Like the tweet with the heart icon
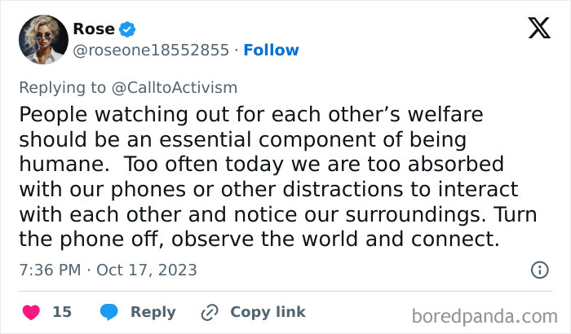The height and width of the screenshot is (334, 571). click(32, 312)
